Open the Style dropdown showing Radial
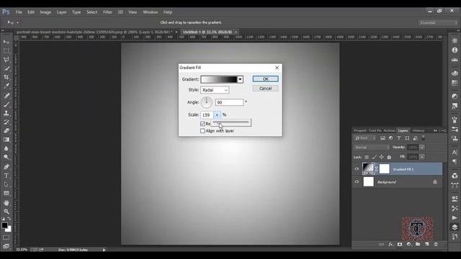The image size is (461, 259). [x=215, y=90]
